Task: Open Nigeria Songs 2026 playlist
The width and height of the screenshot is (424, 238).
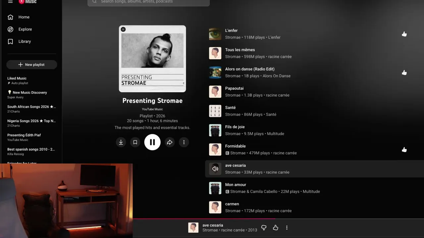Action: pyautogui.click(x=31, y=123)
